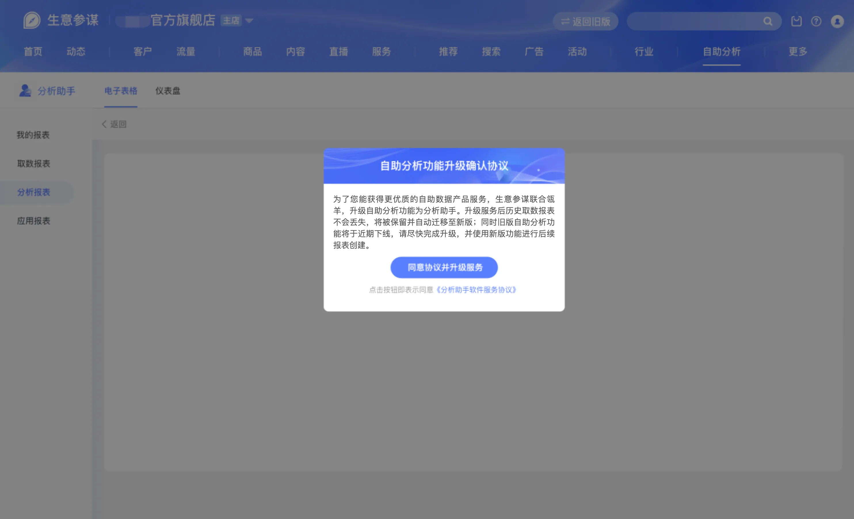Open the 服务 nav item

pyautogui.click(x=382, y=51)
